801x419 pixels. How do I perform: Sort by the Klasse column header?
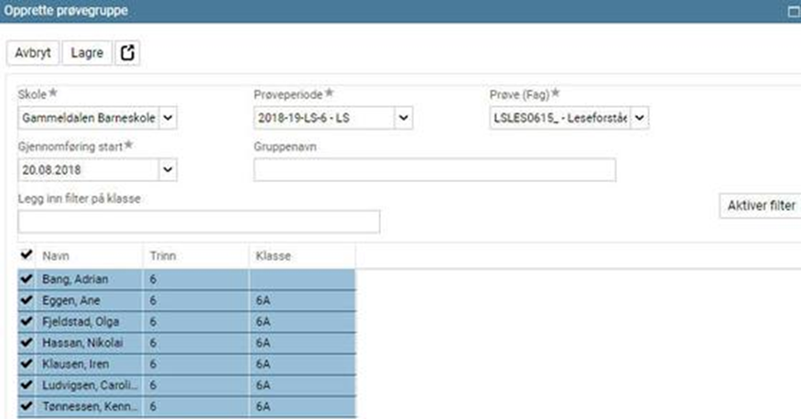pos(272,256)
